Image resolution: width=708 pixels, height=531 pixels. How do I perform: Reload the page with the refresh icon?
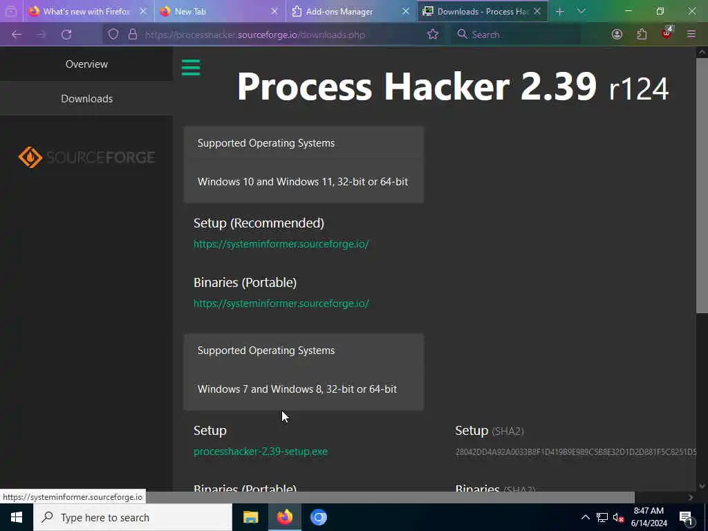pos(66,35)
